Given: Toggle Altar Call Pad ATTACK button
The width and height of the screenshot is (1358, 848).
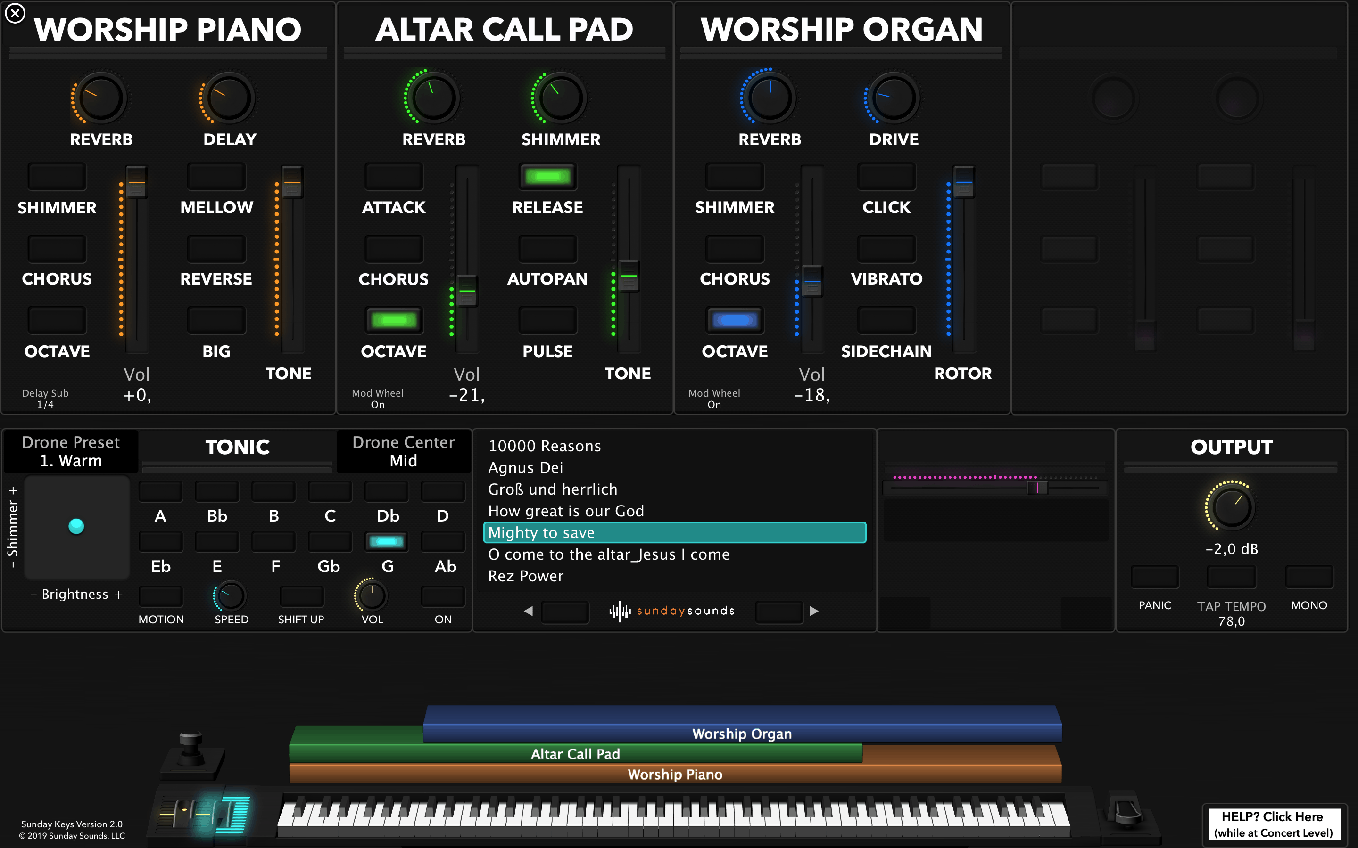Looking at the screenshot, I should [x=393, y=177].
